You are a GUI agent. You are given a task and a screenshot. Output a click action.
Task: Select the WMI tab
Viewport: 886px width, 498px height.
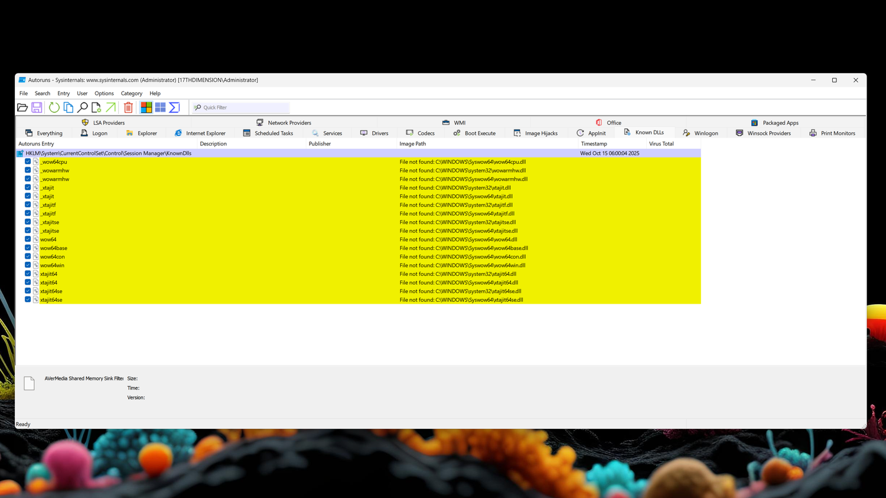click(x=454, y=122)
